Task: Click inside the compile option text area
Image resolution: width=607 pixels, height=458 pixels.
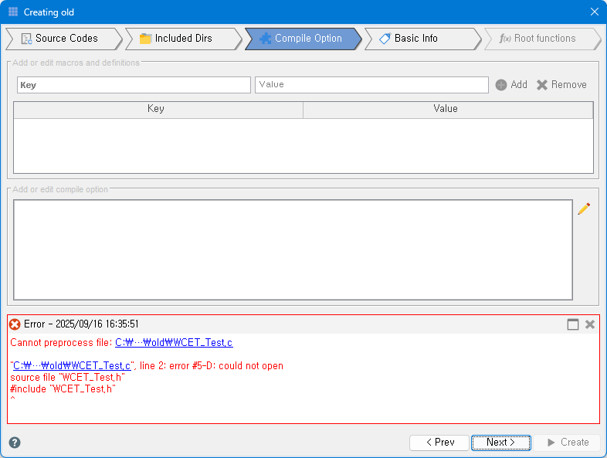Action: (293, 249)
